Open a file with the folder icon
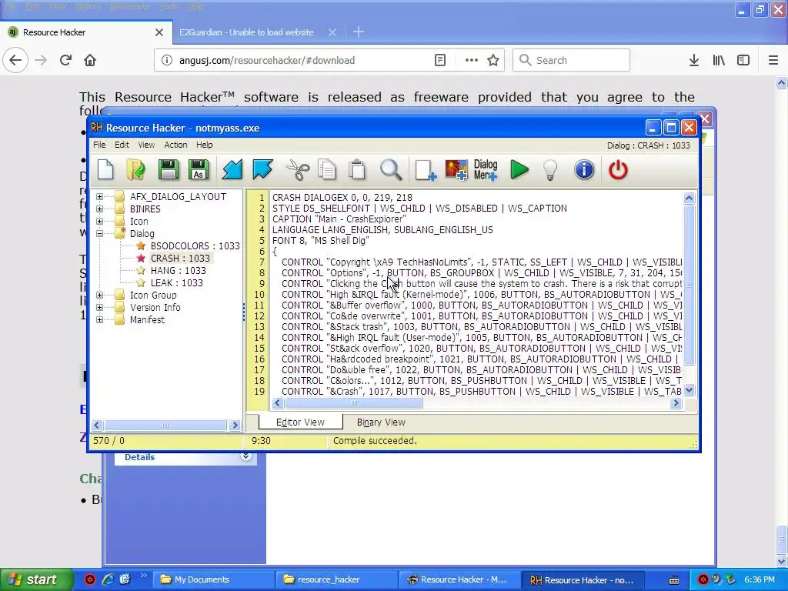 click(x=135, y=170)
